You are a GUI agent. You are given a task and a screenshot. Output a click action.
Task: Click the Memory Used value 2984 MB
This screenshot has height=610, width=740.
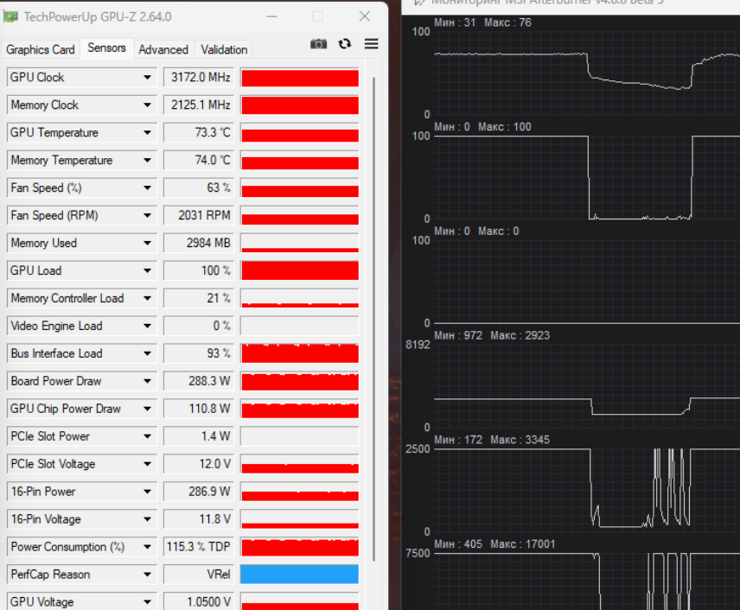199,243
